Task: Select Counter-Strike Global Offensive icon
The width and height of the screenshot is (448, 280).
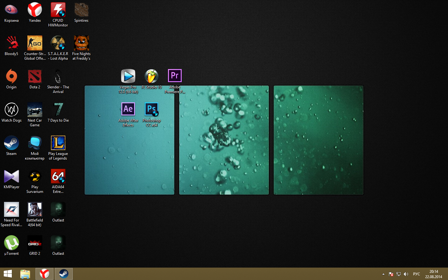Action: [35, 43]
